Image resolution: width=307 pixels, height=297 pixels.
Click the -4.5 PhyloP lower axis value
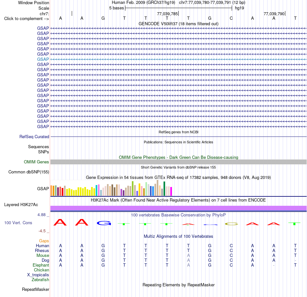pos(42,231)
